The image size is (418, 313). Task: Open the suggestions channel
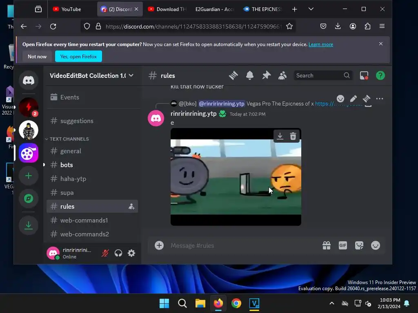92,121
